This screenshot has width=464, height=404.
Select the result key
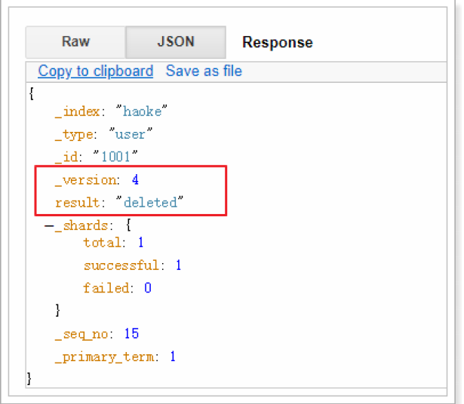(77, 203)
